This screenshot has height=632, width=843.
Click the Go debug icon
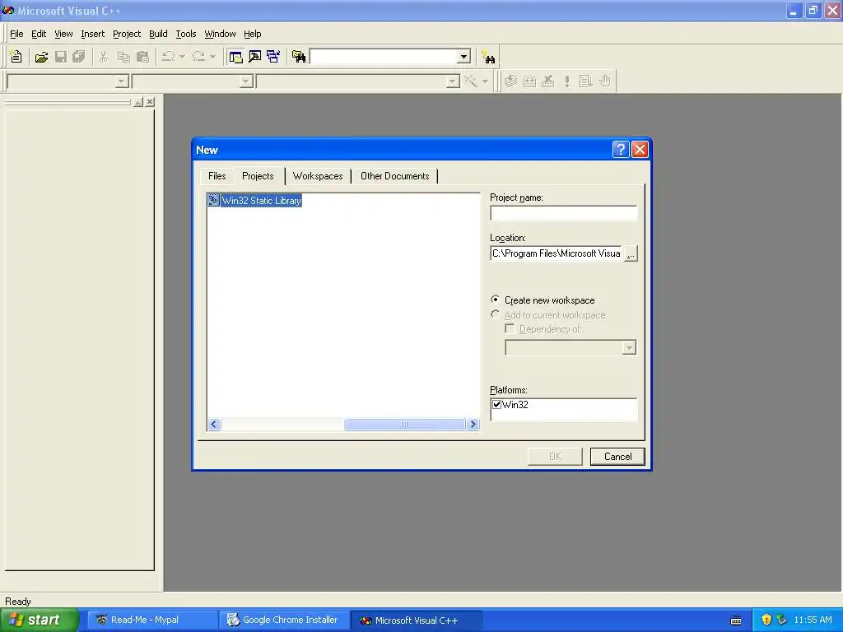pos(586,81)
